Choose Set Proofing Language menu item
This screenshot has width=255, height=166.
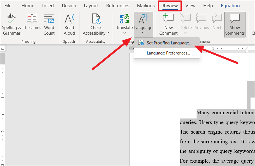(167, 43)
